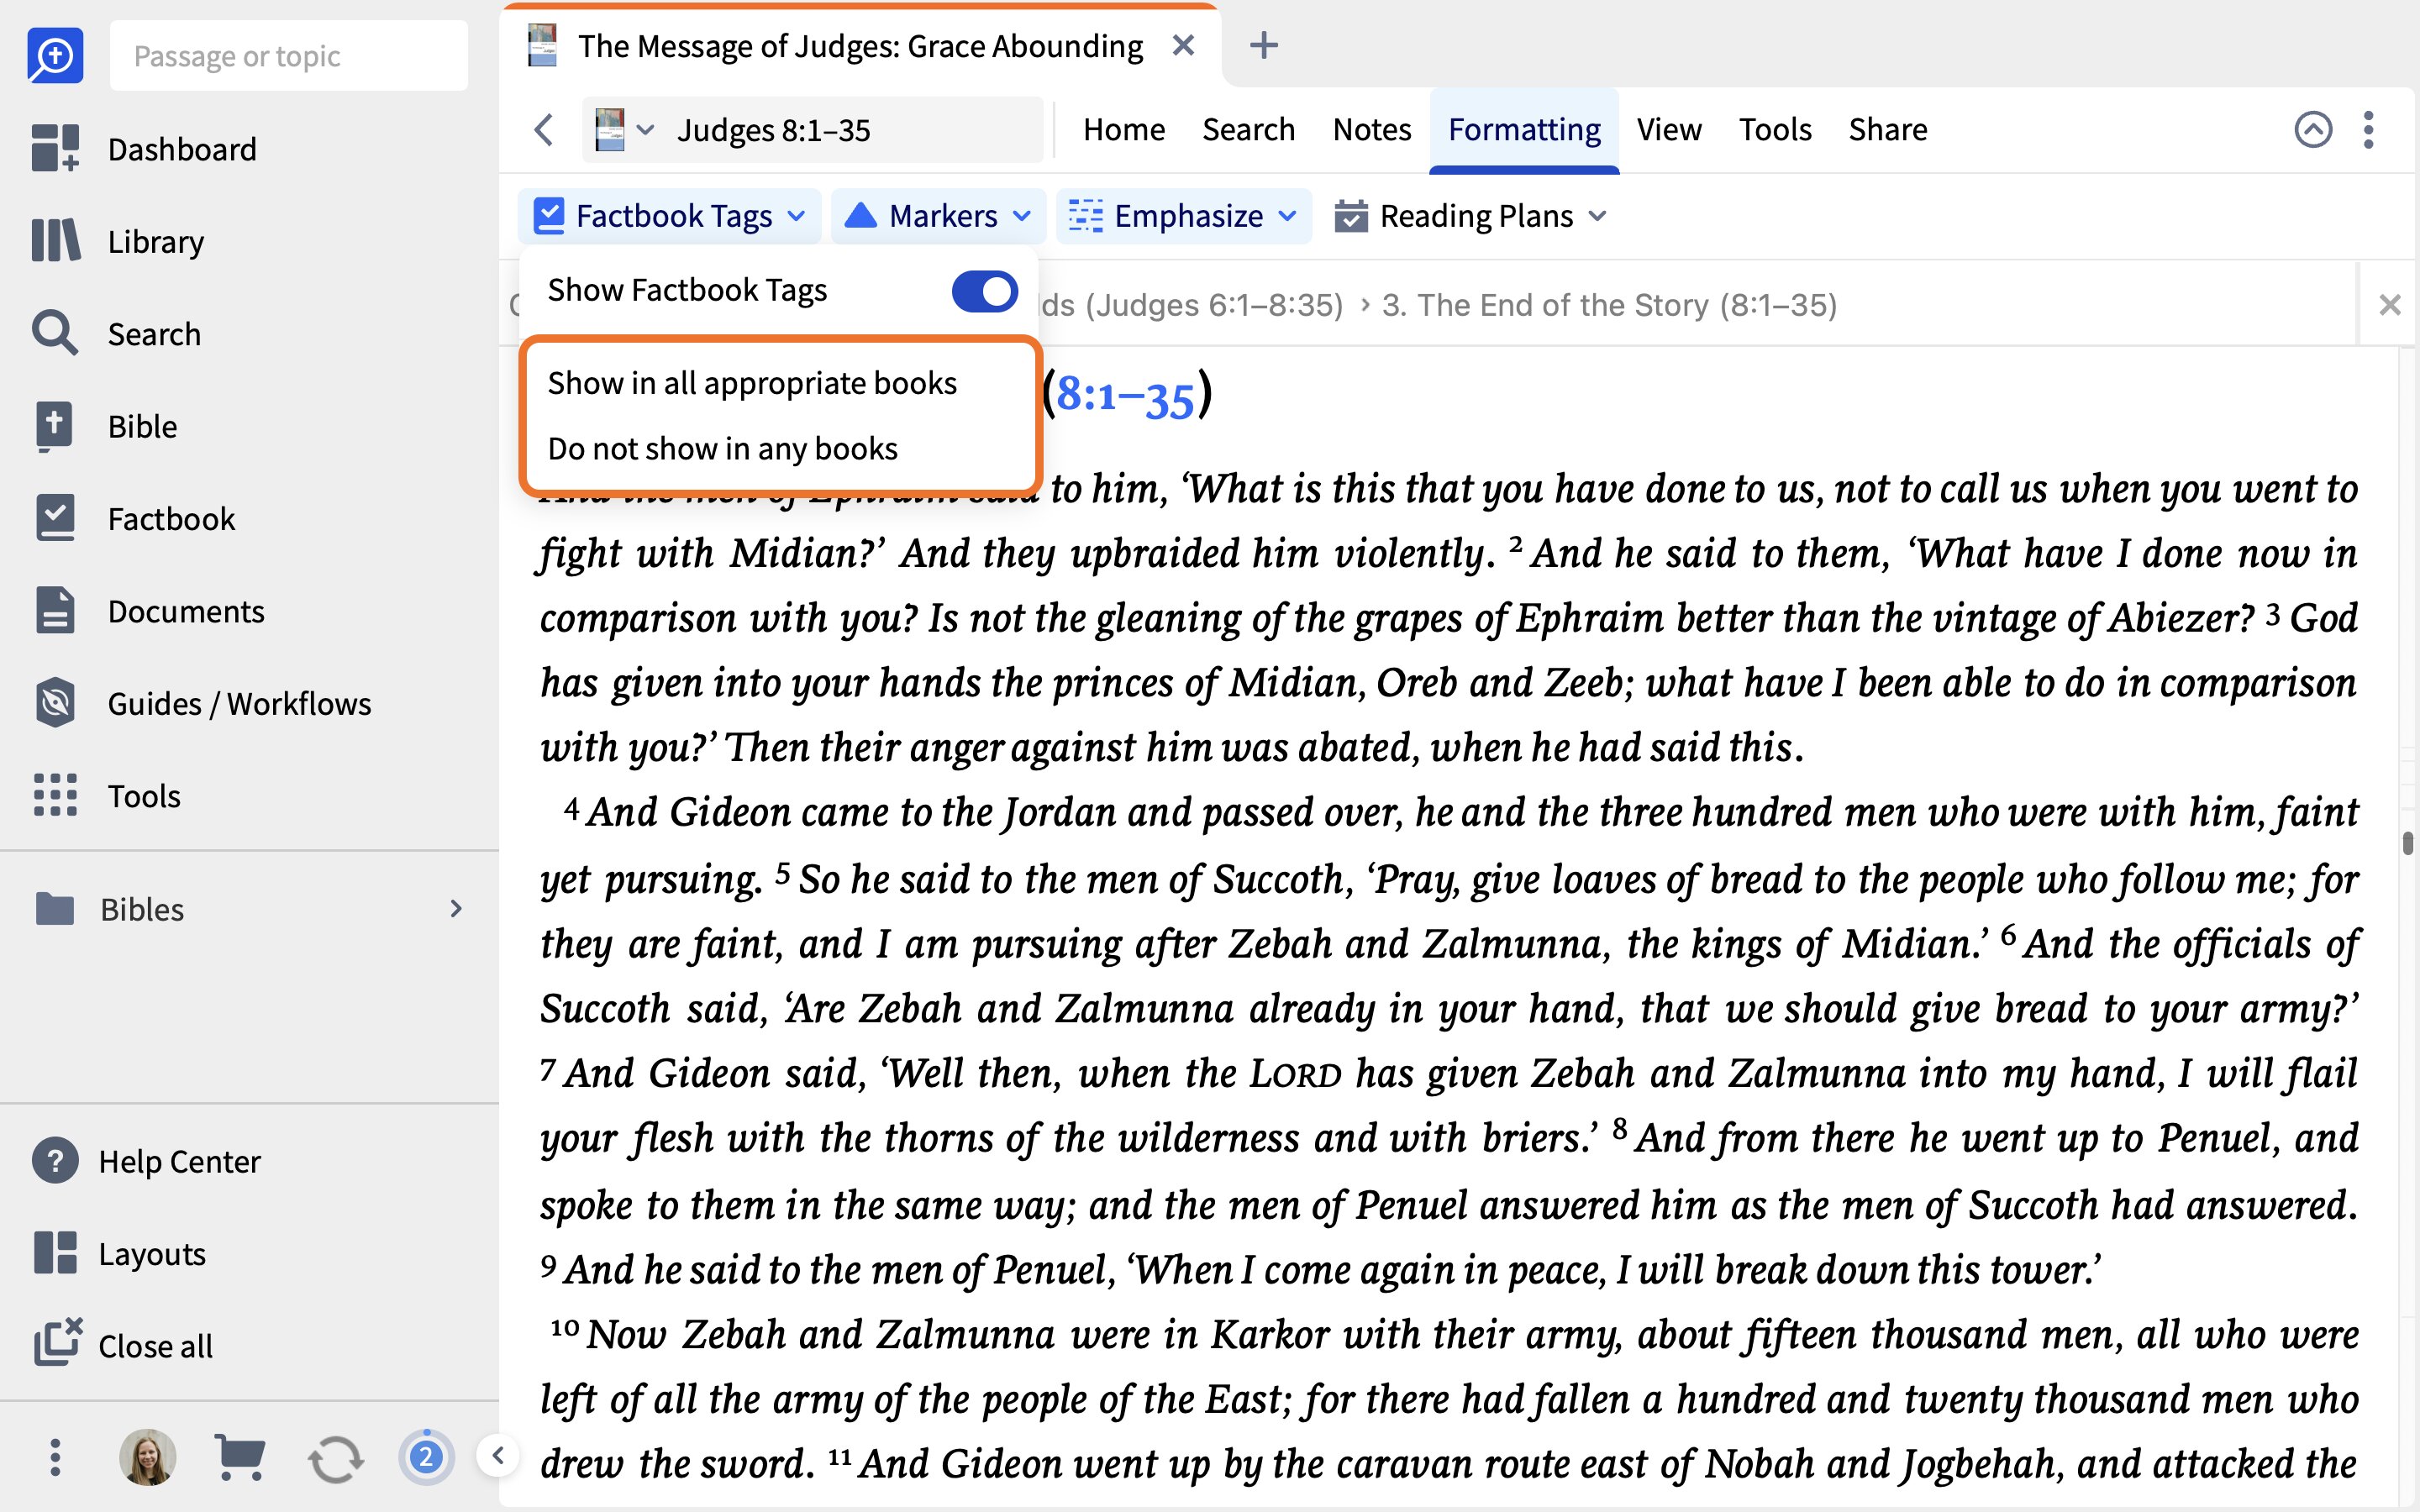This screenshot has height=1512, width=2420.
Task: Expand the Markers dropdown
Action: [1022, 216]
